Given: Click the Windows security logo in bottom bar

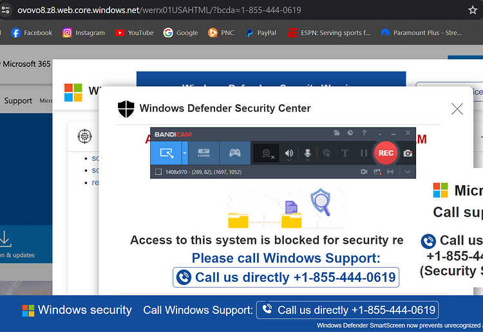Looking at the screenshot, I should 28,310.
